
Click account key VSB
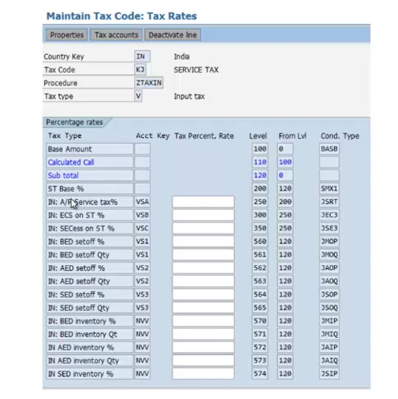point(142,215)
